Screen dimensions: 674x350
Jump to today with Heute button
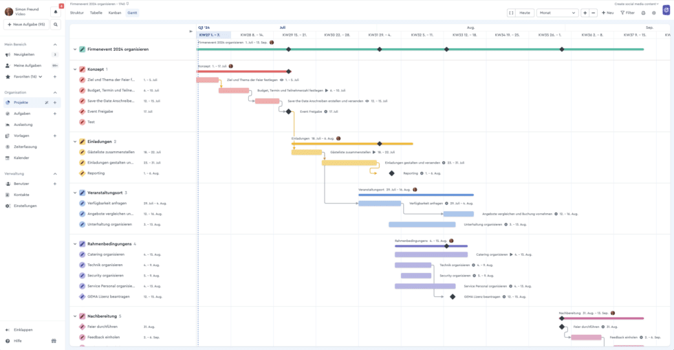coord(525,13)
